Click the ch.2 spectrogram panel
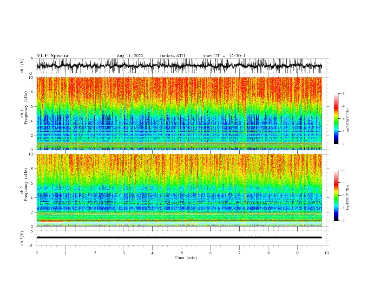The height and width of the screenshot is (284, 368). [179, 190]
